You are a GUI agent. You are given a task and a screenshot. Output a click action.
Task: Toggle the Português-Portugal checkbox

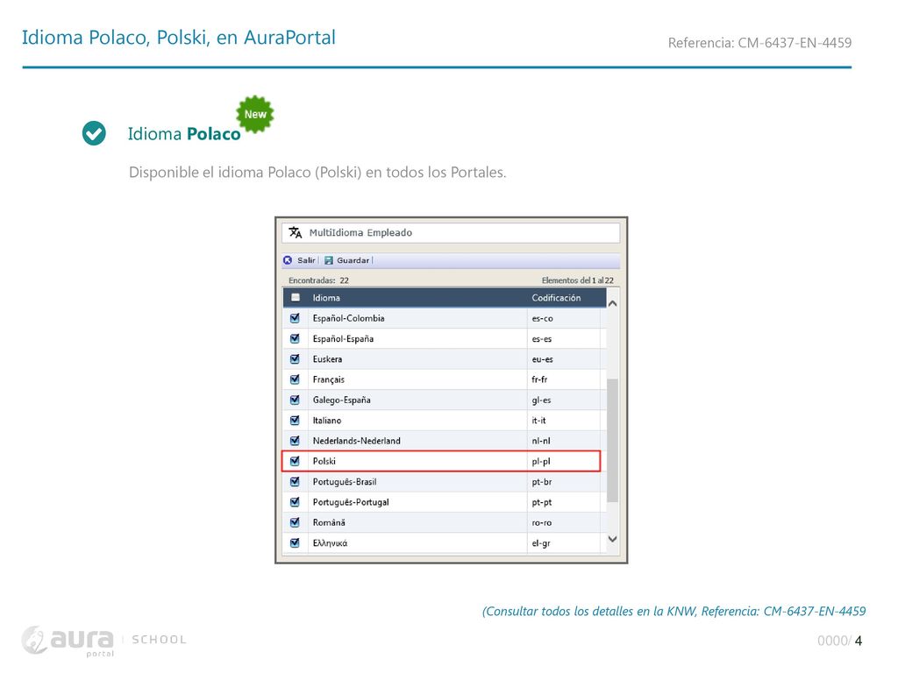tap(295, 502)
